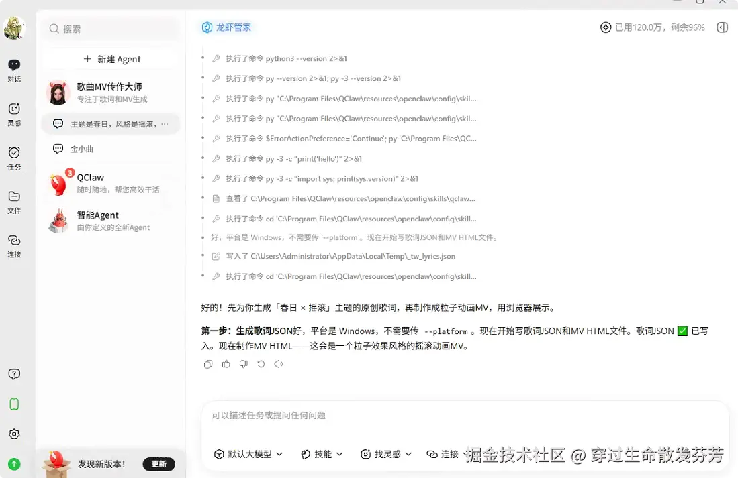Image resolution: width=738 pixels, height=478 pixels.
Task: Click log entry import sys; print(sys.version)
Action: [322, 178]
